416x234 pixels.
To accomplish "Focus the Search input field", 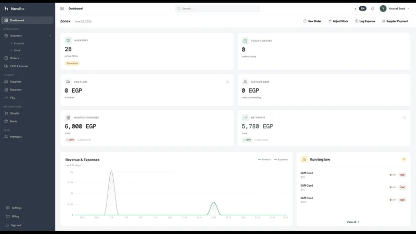I will tap(217, 8).
